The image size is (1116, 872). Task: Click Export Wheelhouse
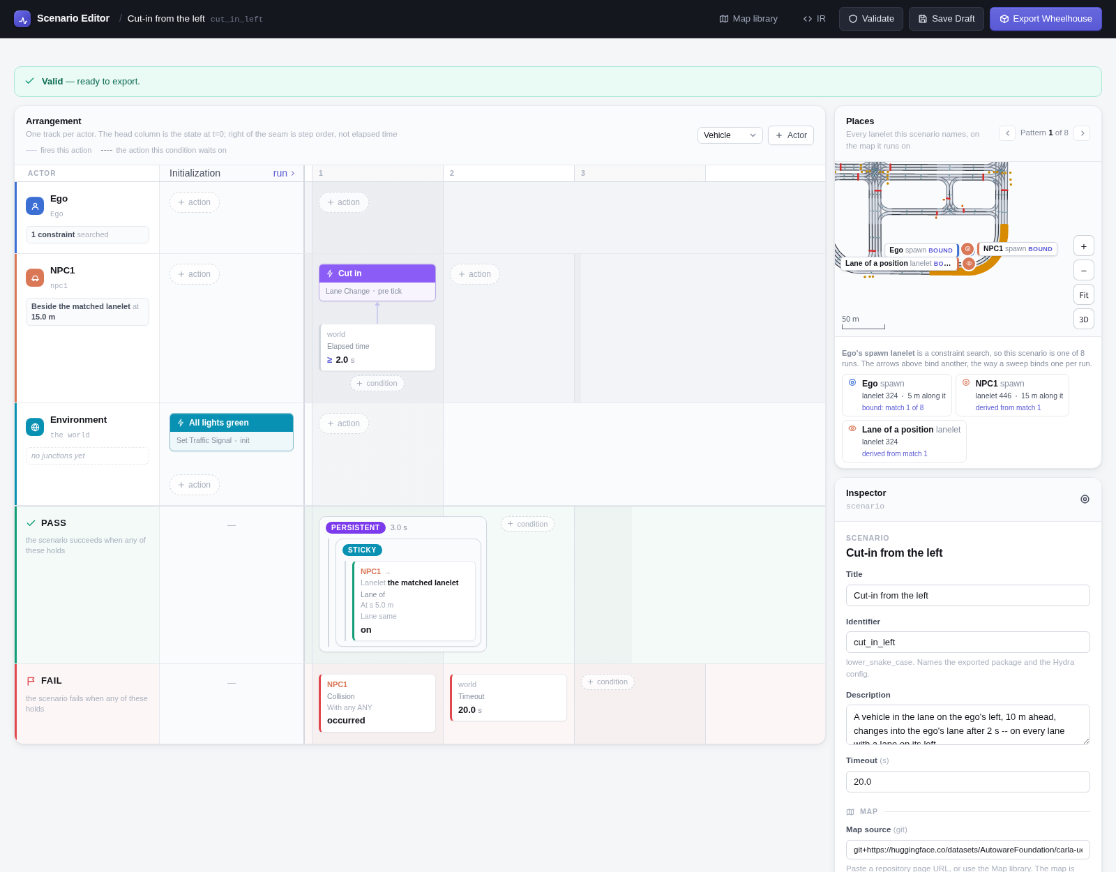click(x=1046, y=19)
